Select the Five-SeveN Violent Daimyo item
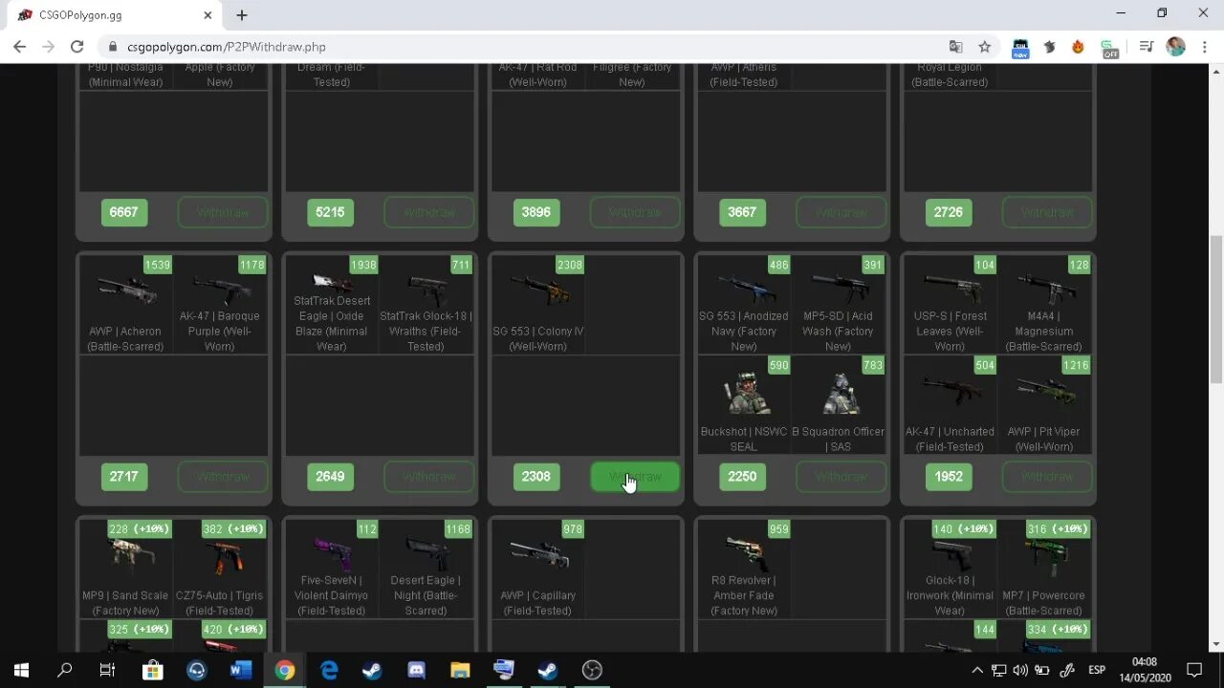This screenshot has height=688, width=1224. [x=332, y=570]
